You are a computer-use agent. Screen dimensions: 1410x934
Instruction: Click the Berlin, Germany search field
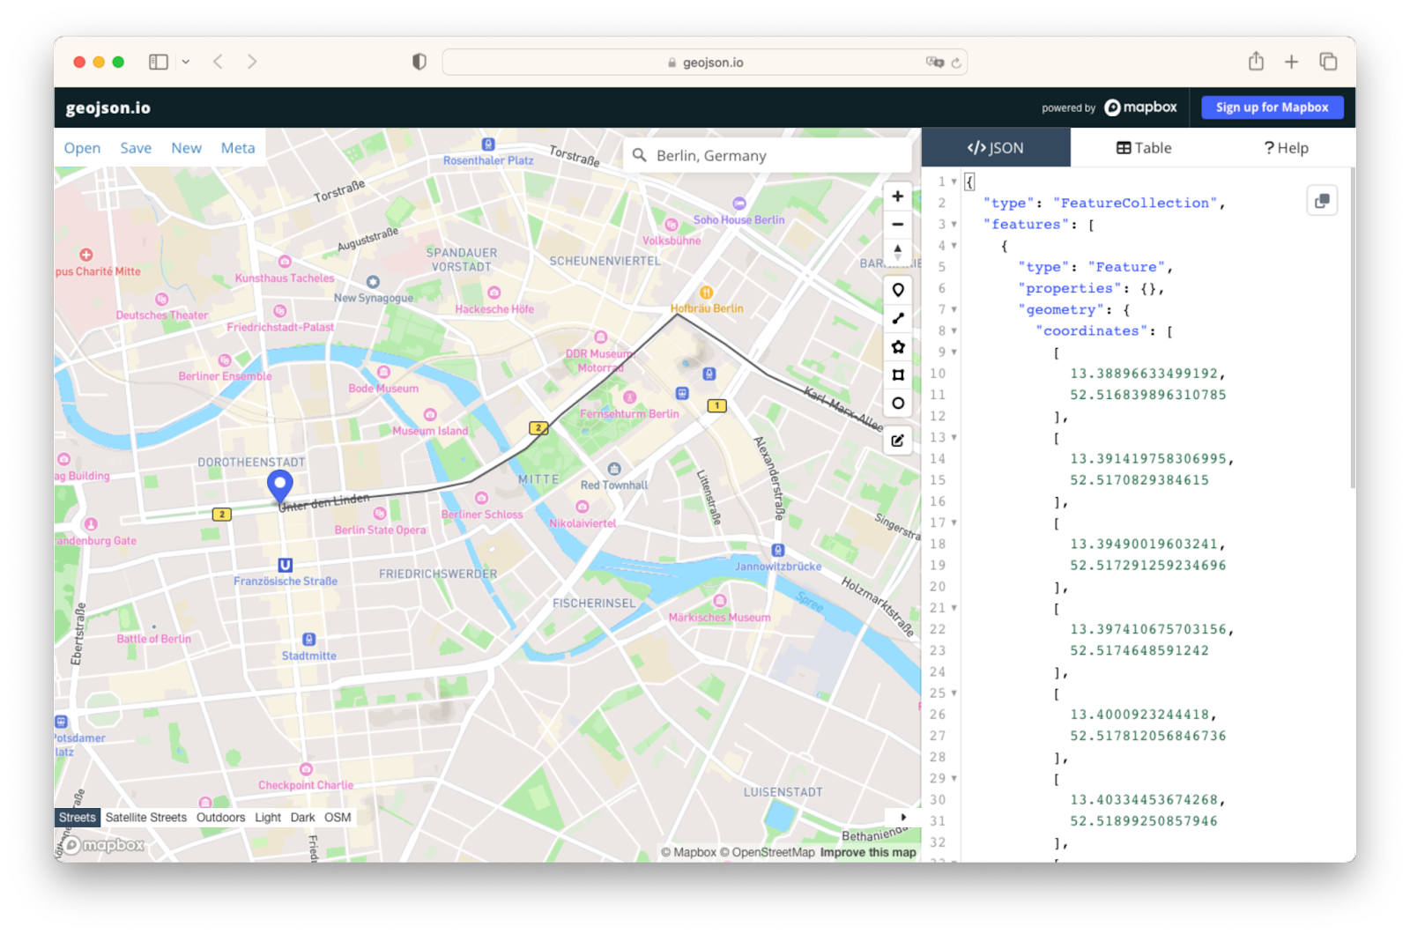[x=767, y=155]
